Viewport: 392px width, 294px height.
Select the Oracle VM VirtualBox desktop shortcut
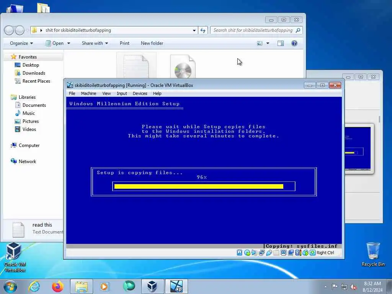(x=15, y=258)
